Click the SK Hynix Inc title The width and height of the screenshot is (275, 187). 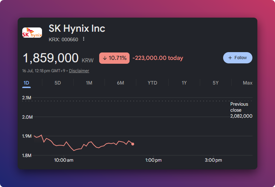point(77,28)
